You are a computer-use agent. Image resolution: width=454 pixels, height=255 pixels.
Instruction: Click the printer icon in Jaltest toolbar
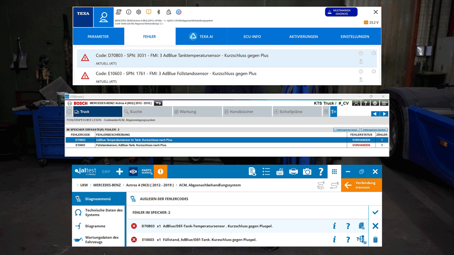[x=293, y=172]
